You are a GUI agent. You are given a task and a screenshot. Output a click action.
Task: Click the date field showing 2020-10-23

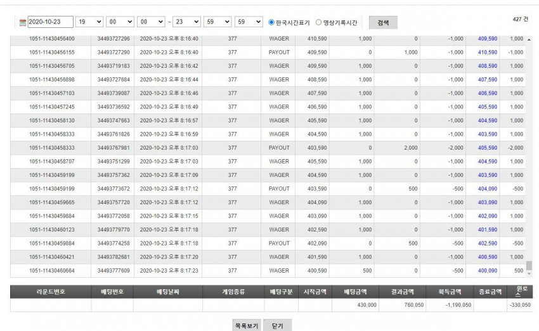click(50, 22)
